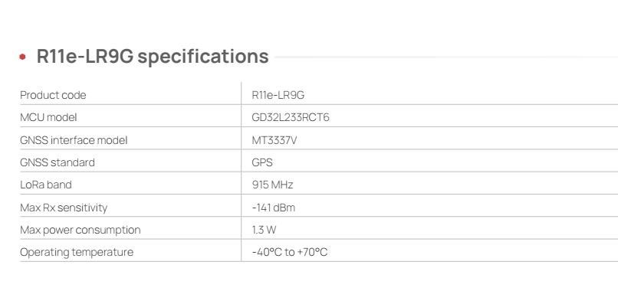Select the Operating temperature label
618x301 pixels.
[x=77, y=252]
